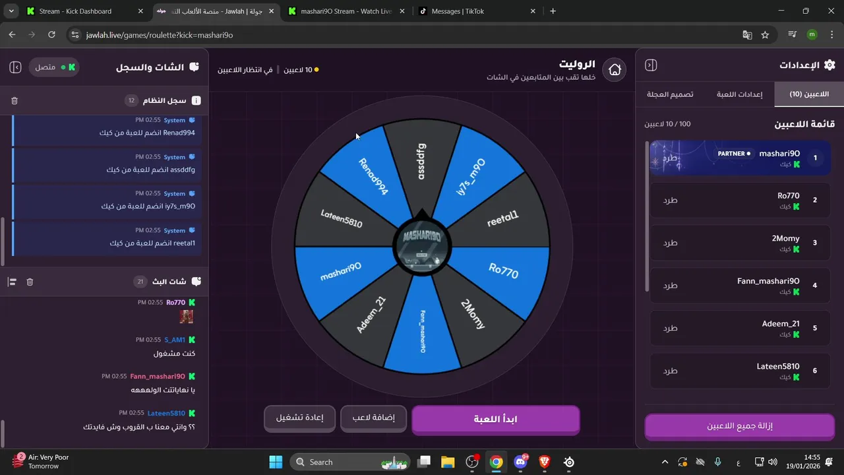The width and height of the screenshot is (844, 475).
Task: Click the 12 count badge in system log
Action: point(131,100)
